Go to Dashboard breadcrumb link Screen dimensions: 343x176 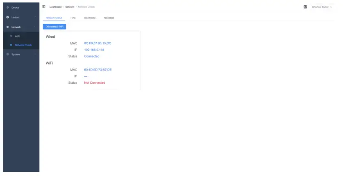(x=55, y=7)
